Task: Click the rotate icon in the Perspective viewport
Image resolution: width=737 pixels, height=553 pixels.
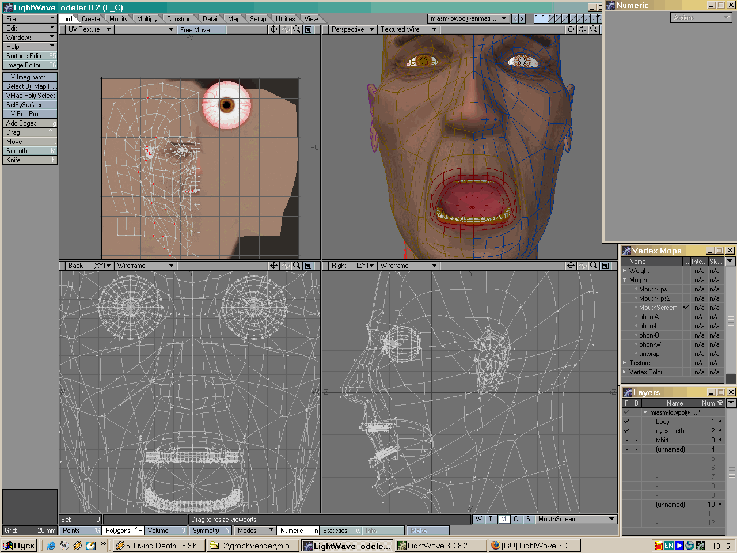Action: 582,29
